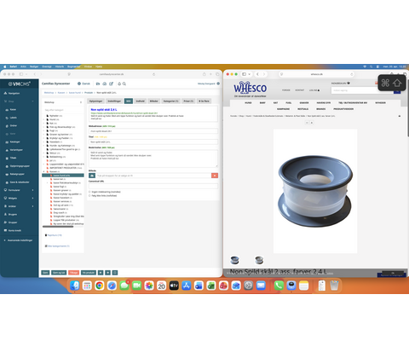Switch to the Indstillinger tab
This screenshot has height=358, width=409.
point(114,101)
